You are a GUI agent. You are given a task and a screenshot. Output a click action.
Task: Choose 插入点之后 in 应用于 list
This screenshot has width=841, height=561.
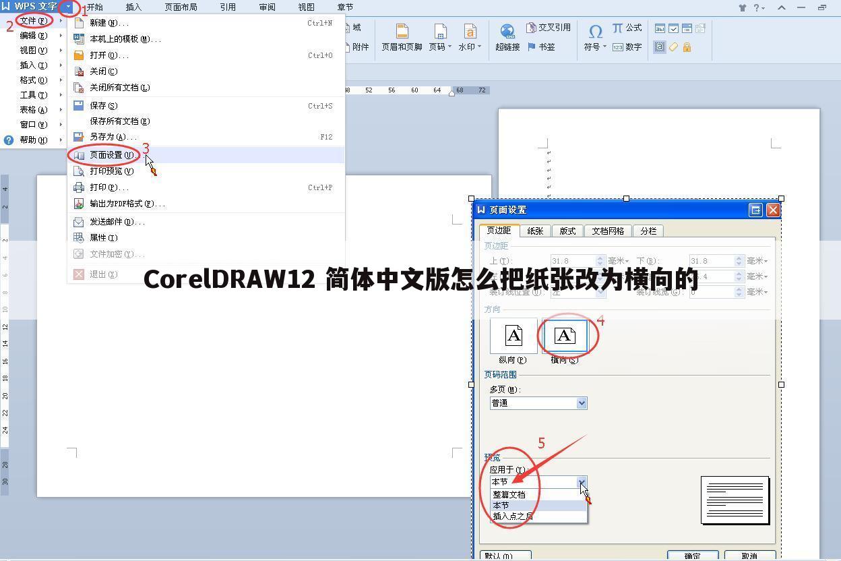(538, 516)
